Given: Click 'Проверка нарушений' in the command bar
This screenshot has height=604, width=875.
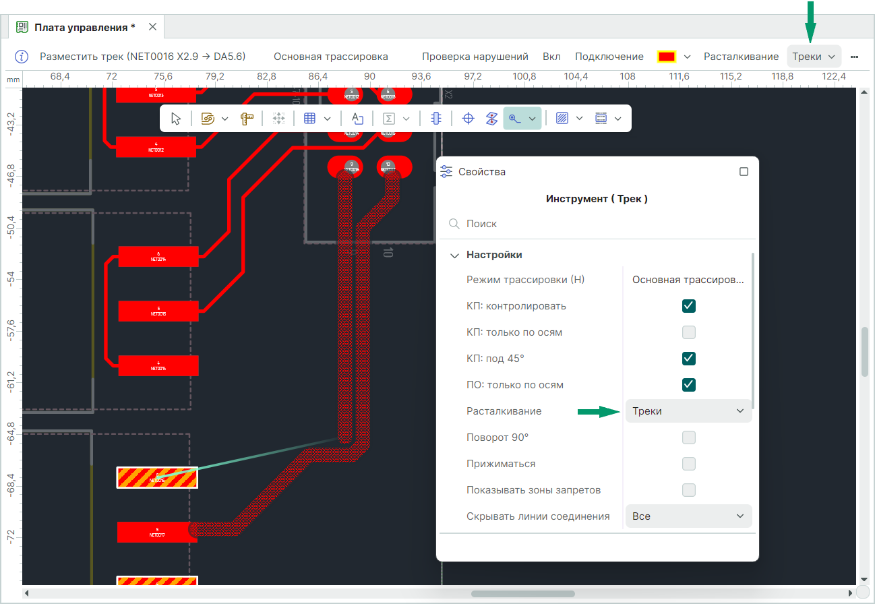Looking at the screenshot, I should (475, 57).
